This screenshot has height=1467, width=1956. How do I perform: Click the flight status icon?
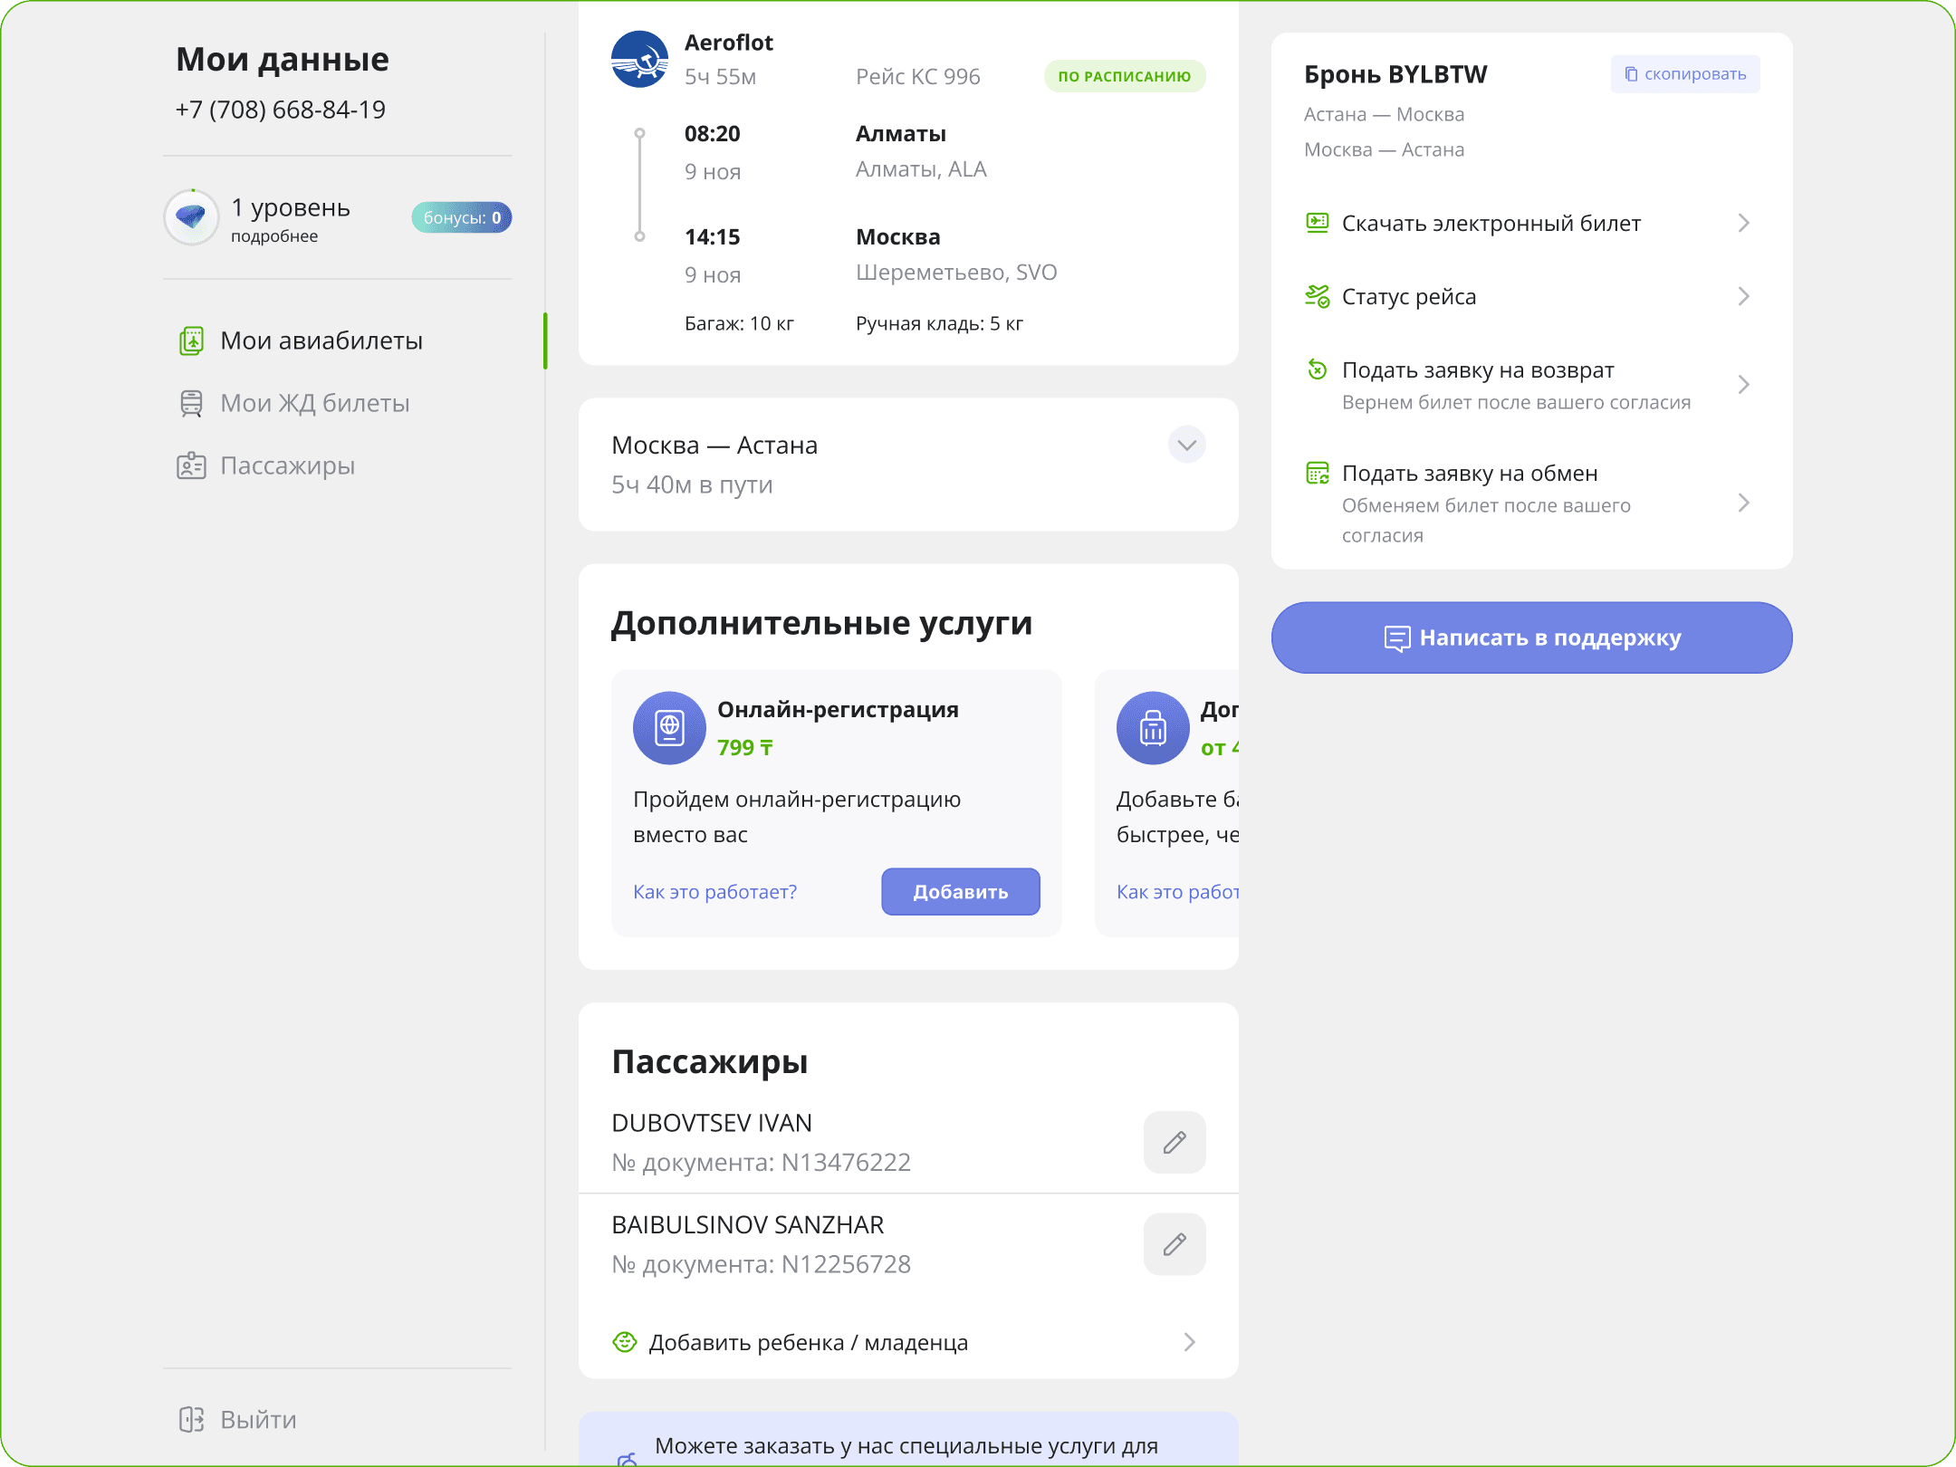(x=1317, y=296)
